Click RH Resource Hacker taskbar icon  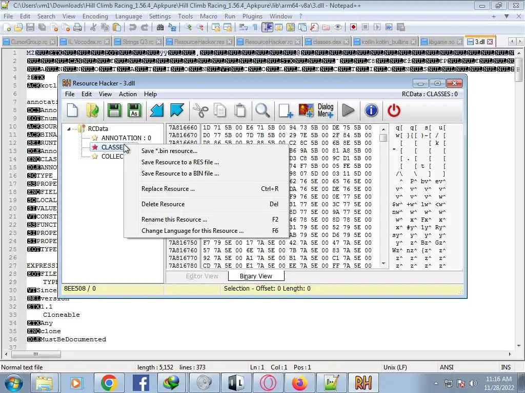tap(363, 383)
